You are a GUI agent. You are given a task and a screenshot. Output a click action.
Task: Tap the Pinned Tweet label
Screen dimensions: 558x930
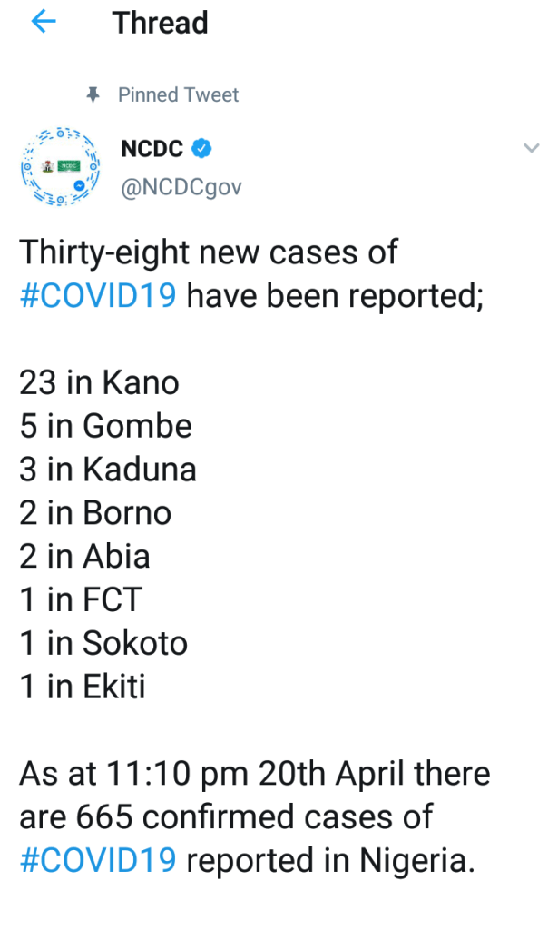[x=178, y=94]
